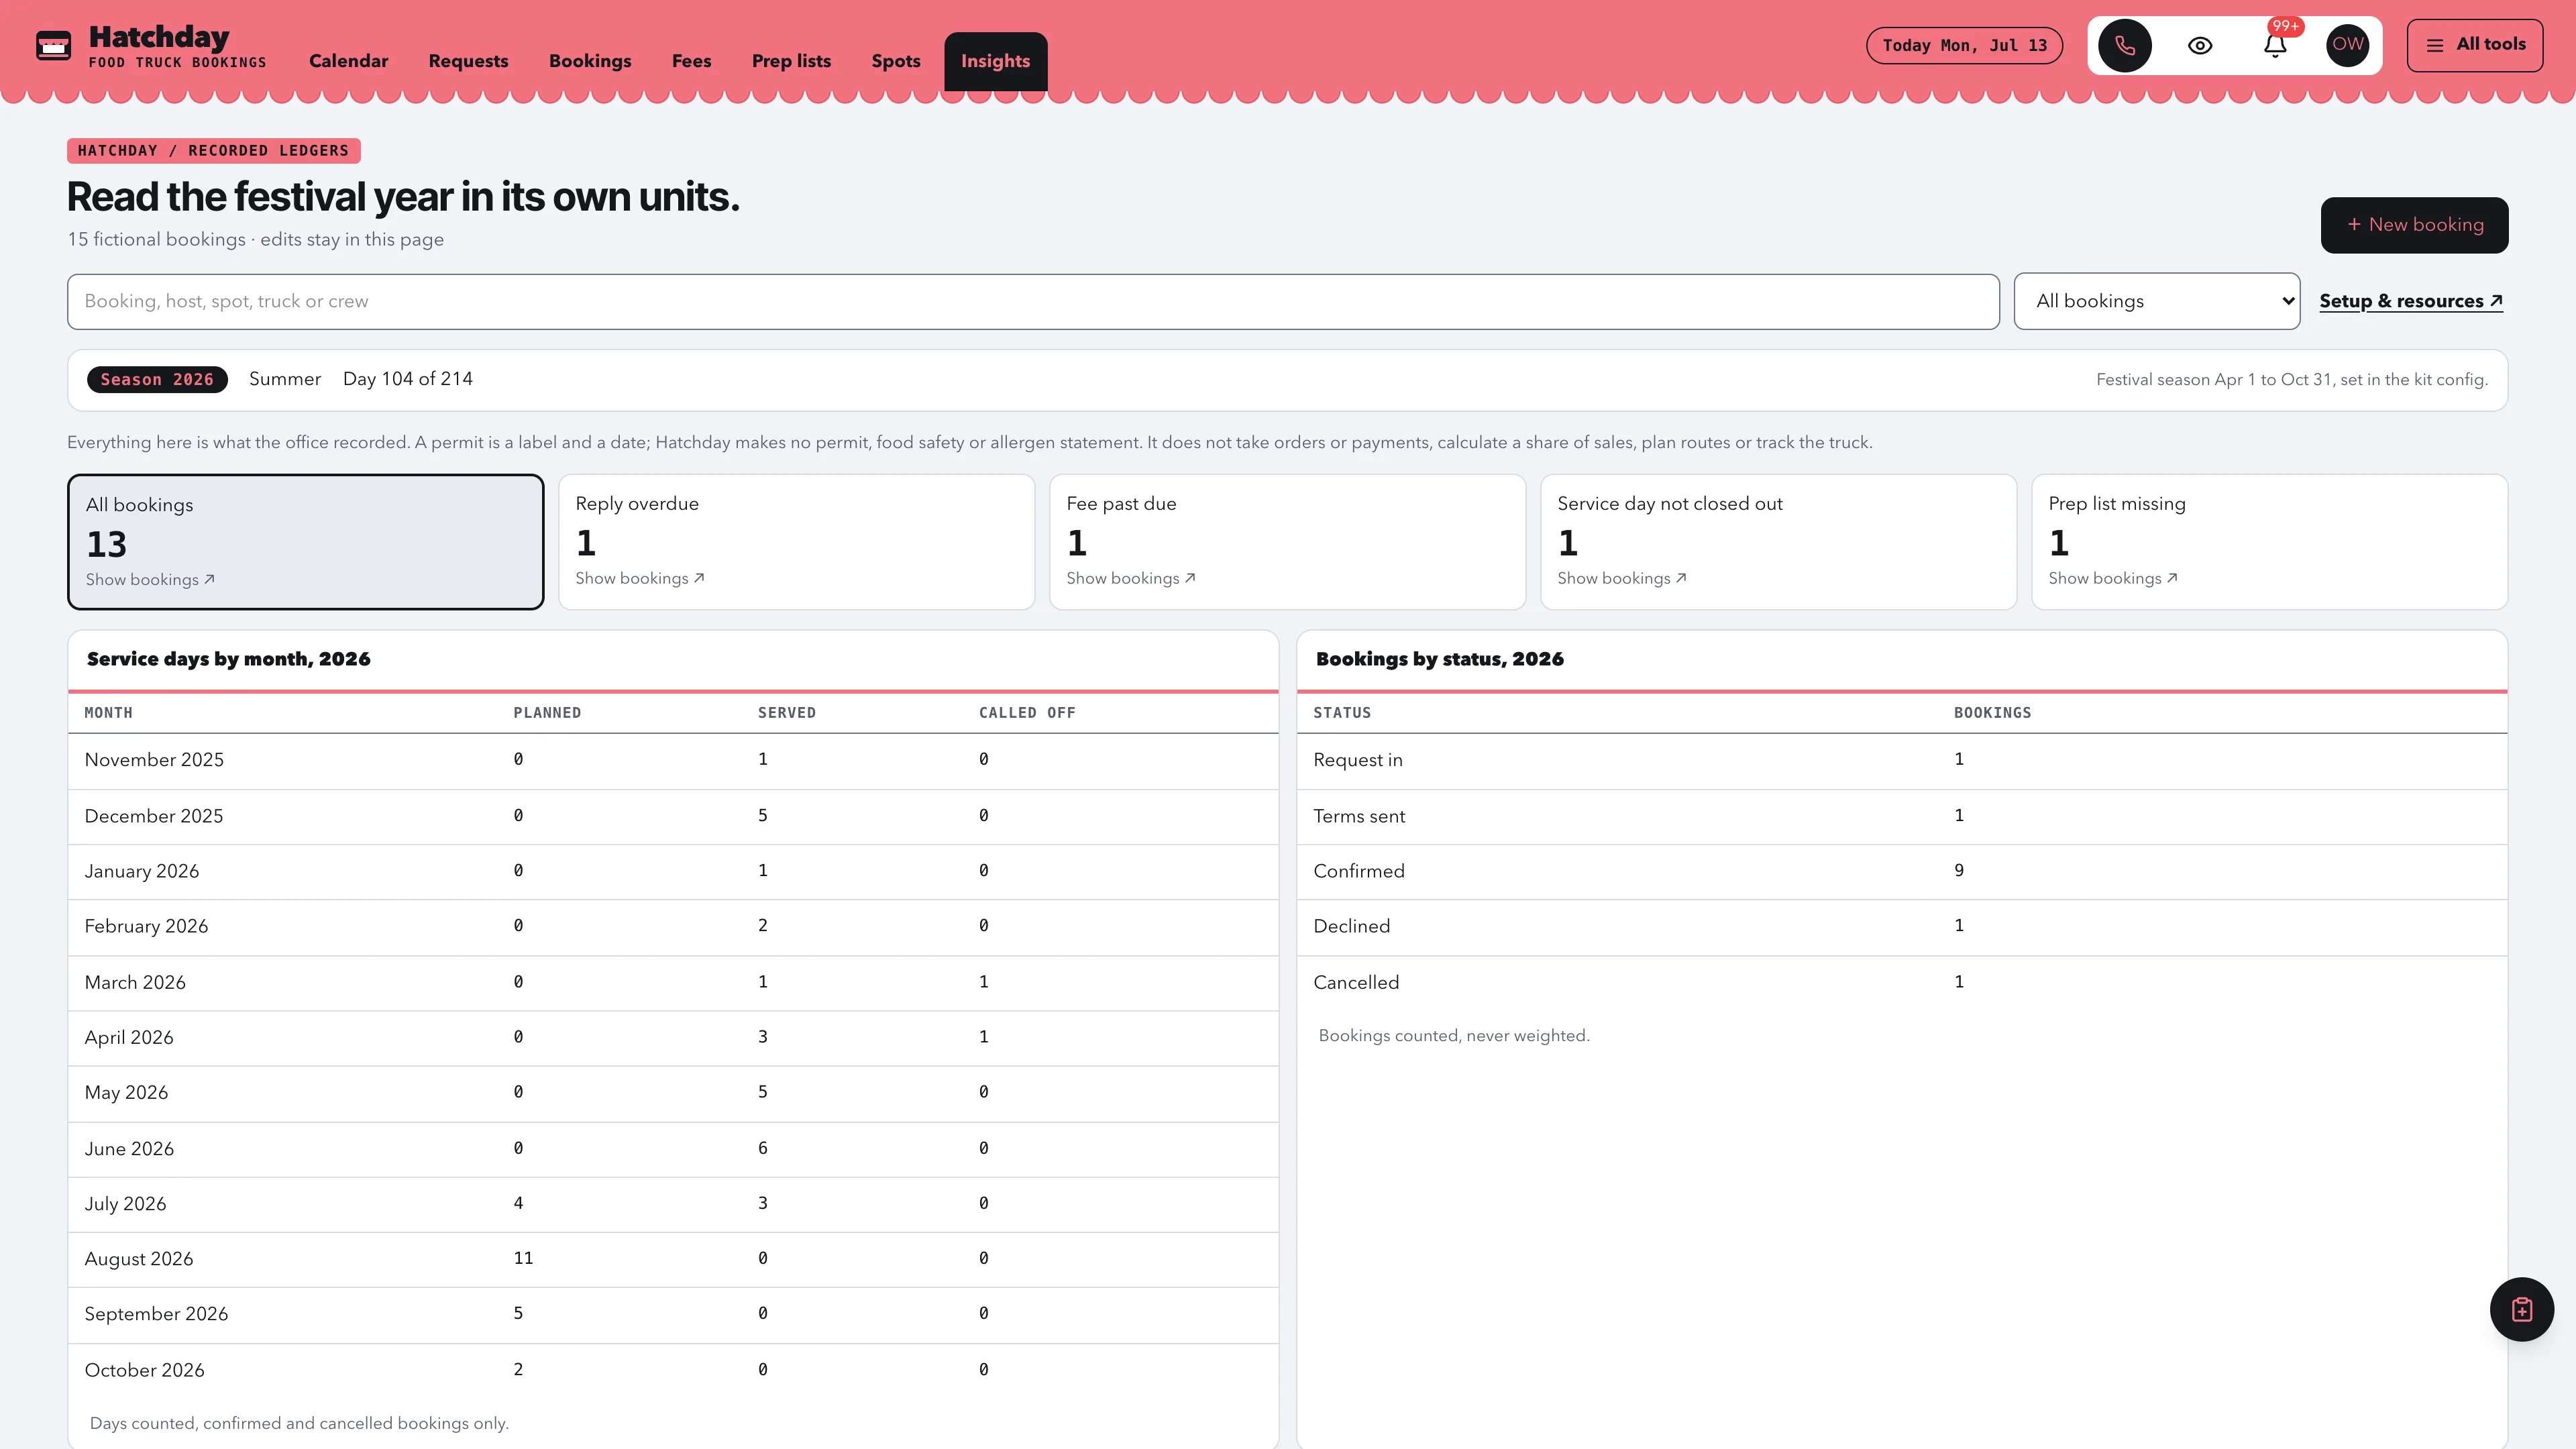
Task: Go to the Requests tab
Action: tap(468, 61)
